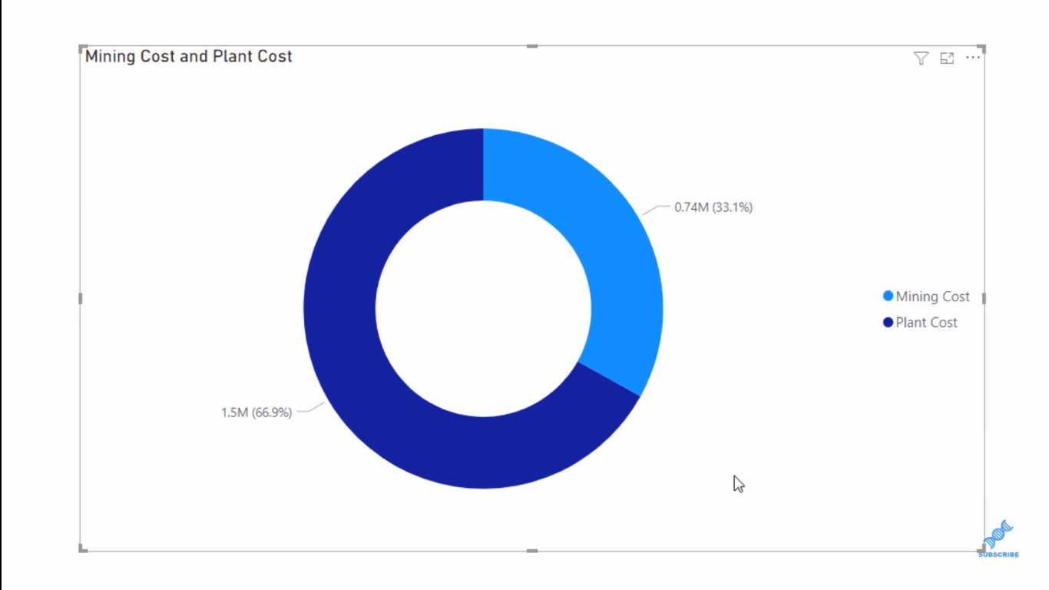Click the top-center resize handle of the visual
Image resolution: width=1049 pixels, height=590 pixels.
pos(532,46)
